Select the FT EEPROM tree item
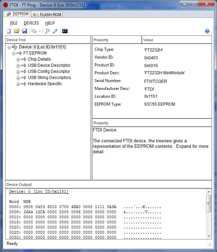Viewport: 217px width, 252px height. click(35, 53)
